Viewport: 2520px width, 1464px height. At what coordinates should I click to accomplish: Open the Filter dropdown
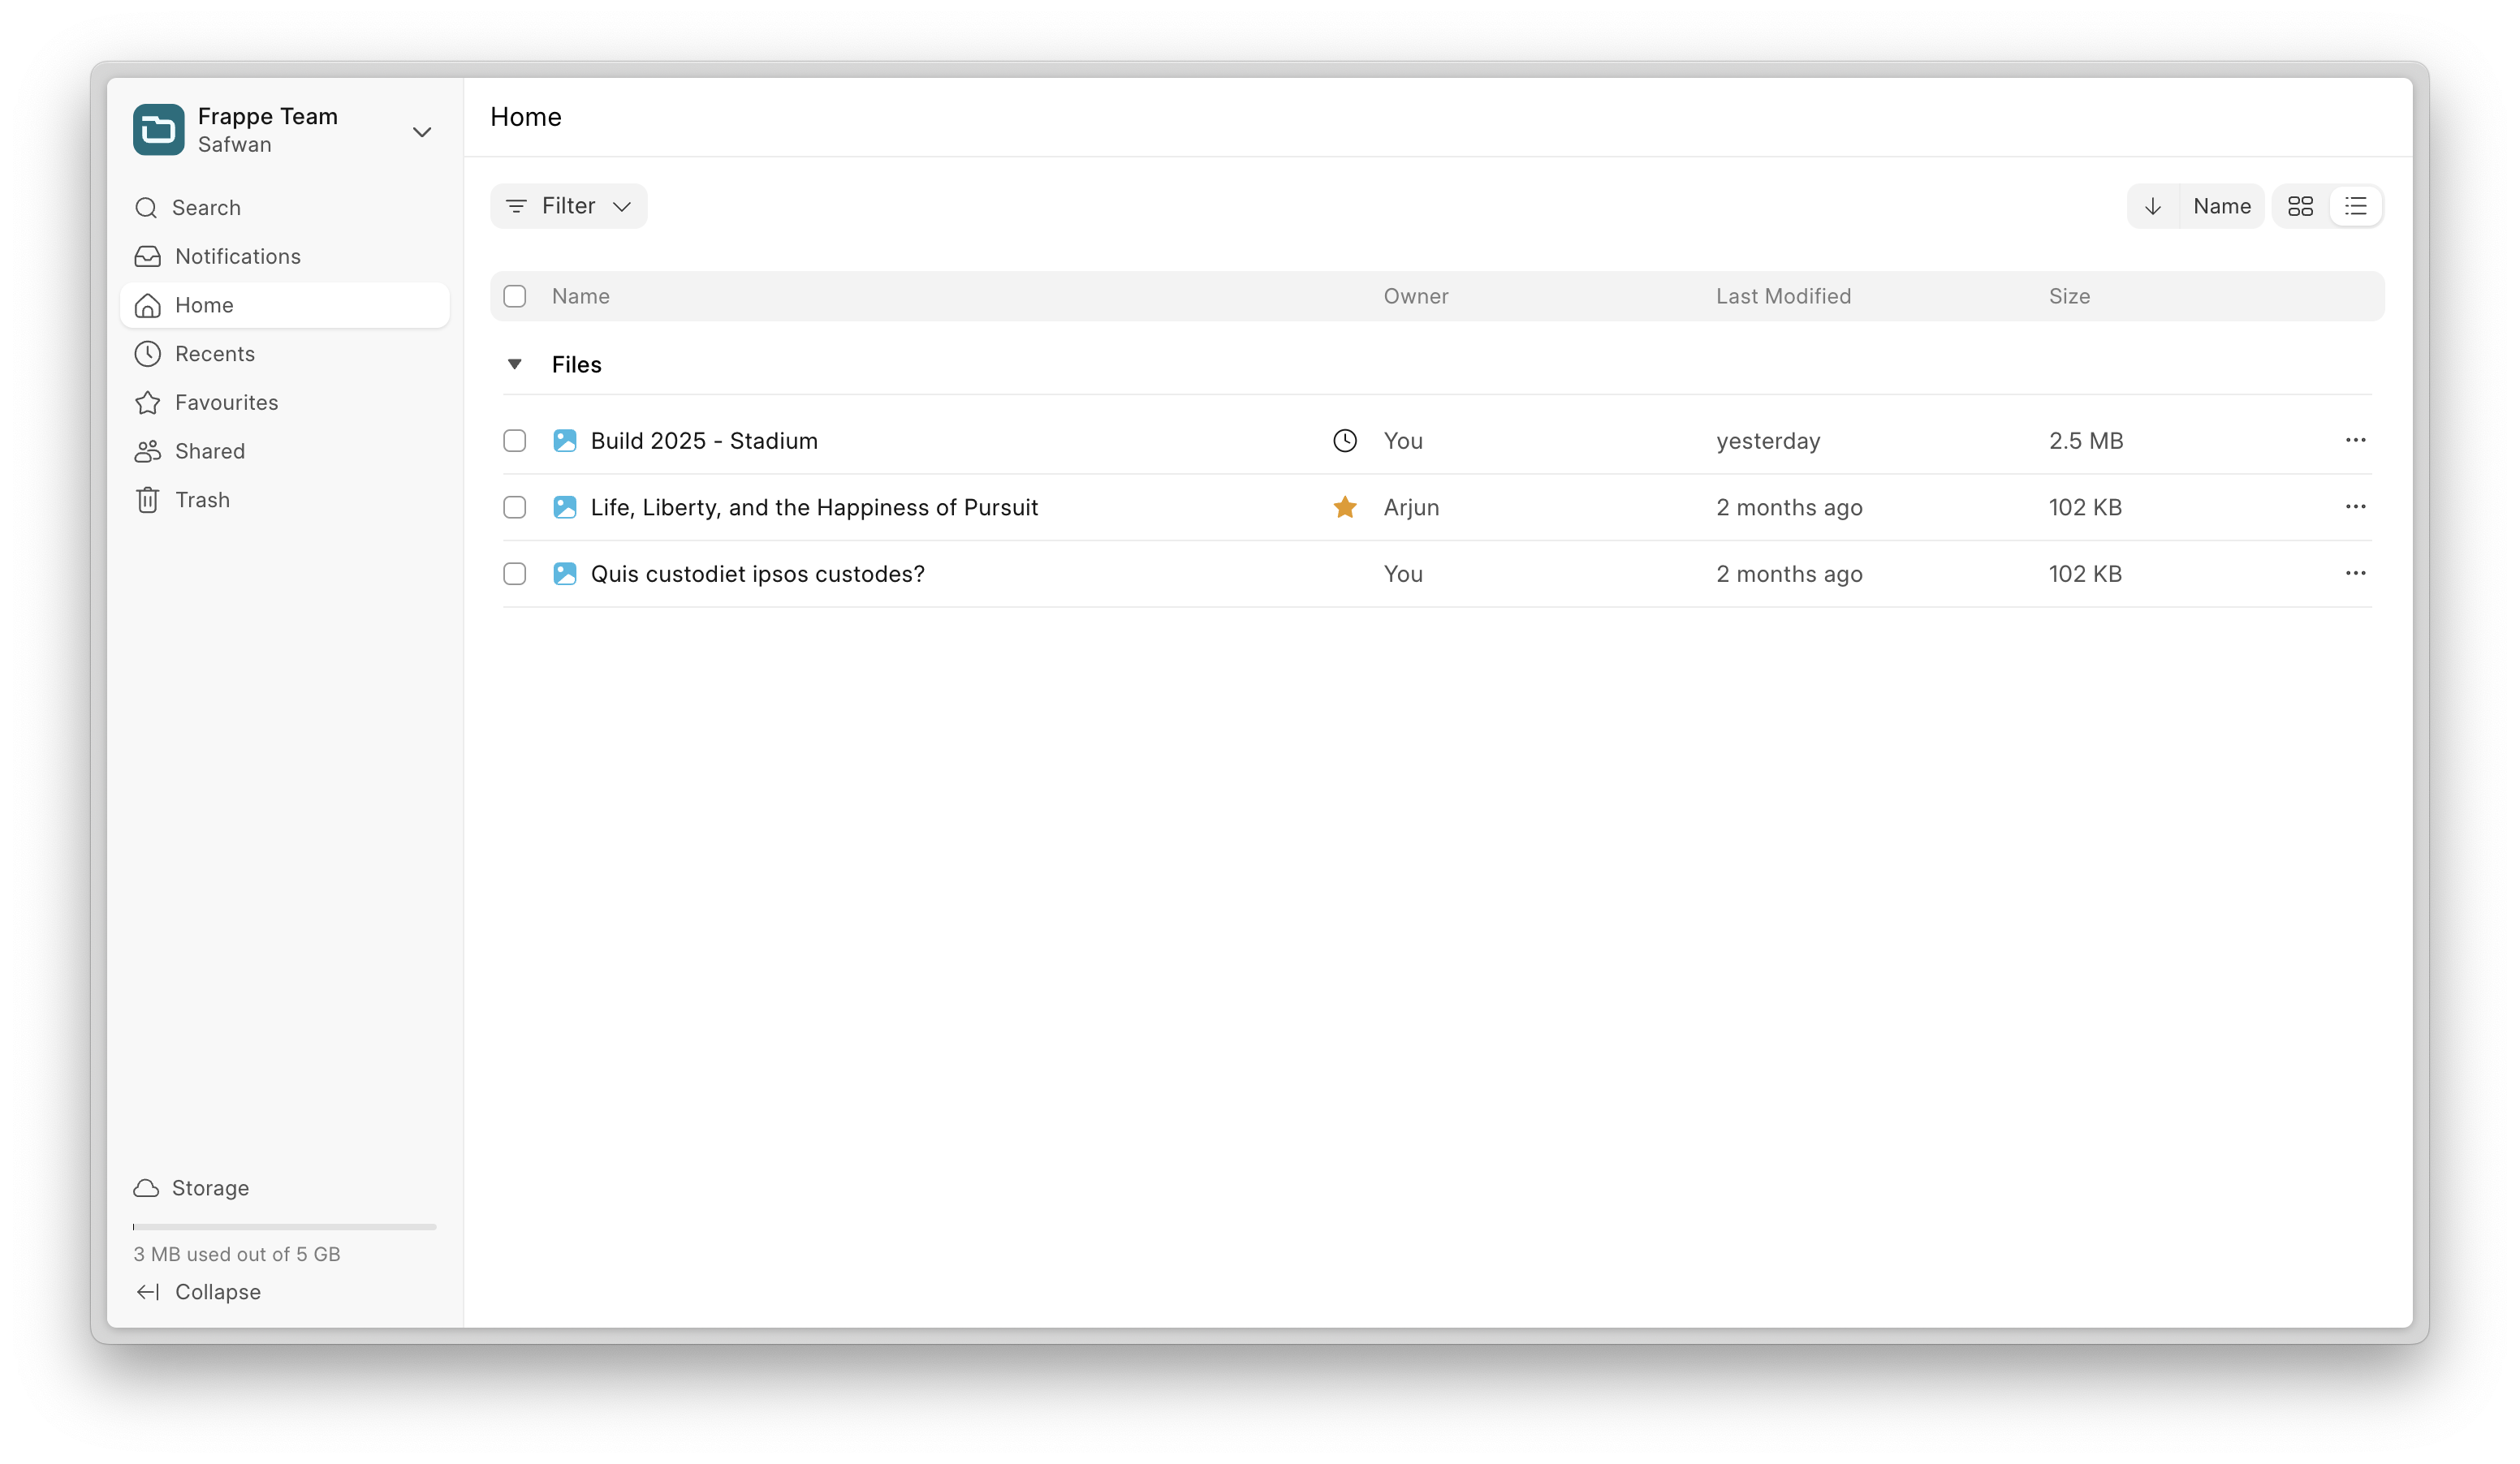(568, 206)
